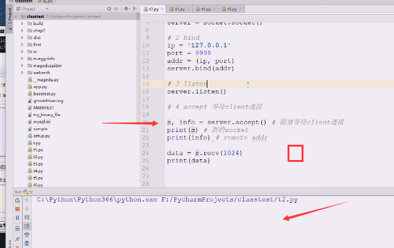Expand the first folder
The image size is (394, 248).
(22, 45)
